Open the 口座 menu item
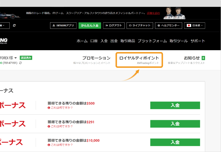The image size is (221, 152). [94, 41]
